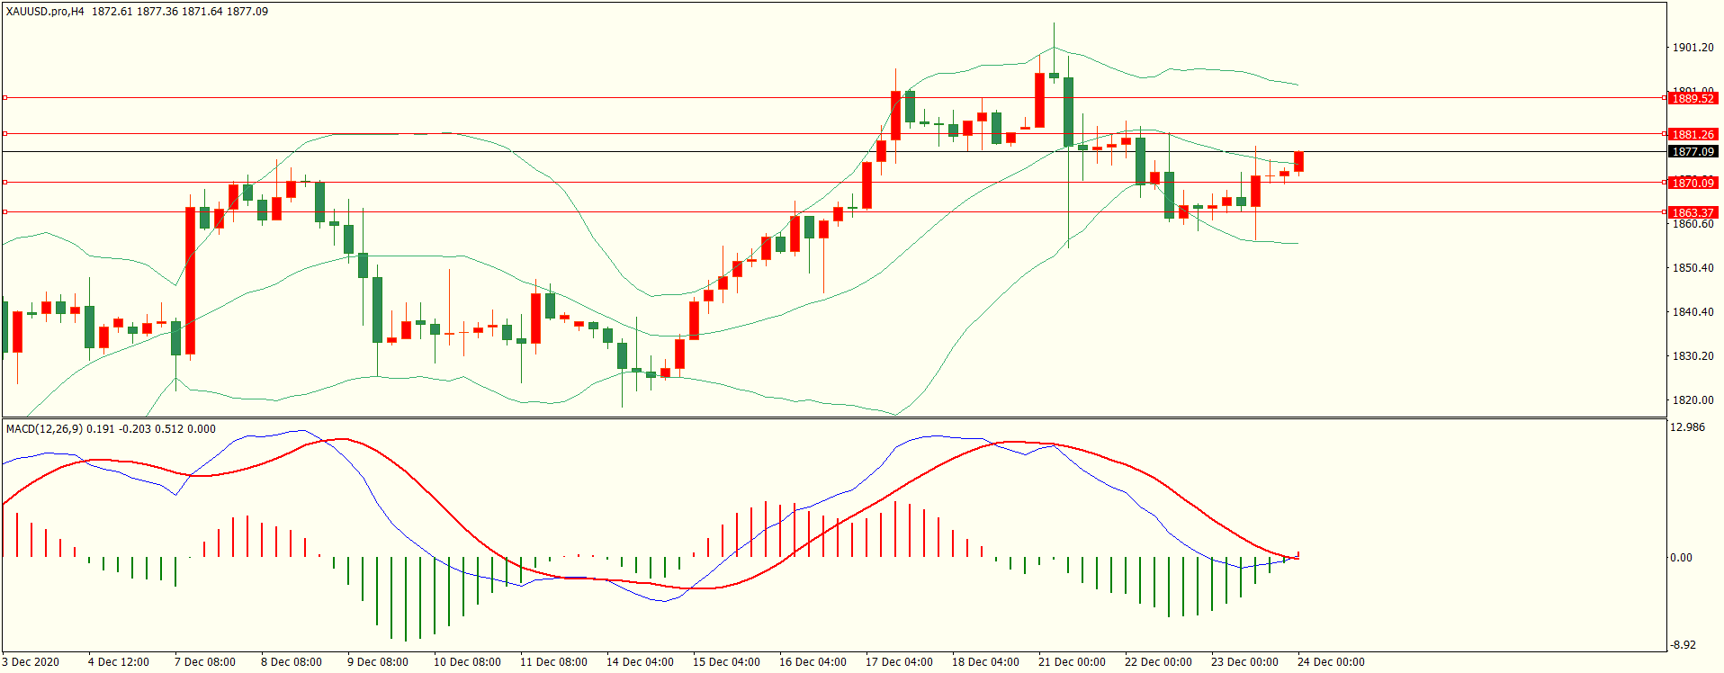Click the latest red candle at chart's right edge
The width and height of the screenshot is (1724, 673).
click(x=1298, y=162)
